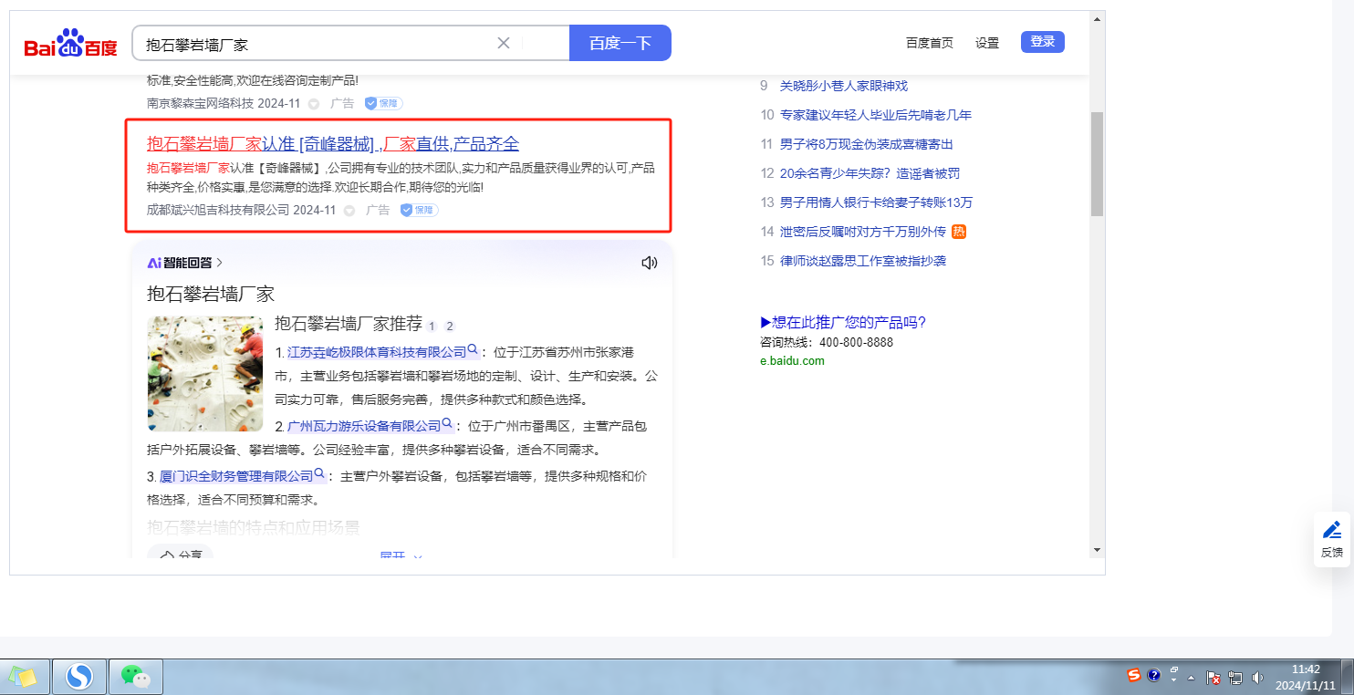Click magnifier icon after 广州瓦力游乐设备有限公司
This screenshot has width=1354, height=695.
point(448,425)
